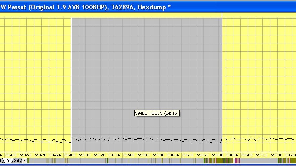The width and height of the screenshot is (296, 166).
Task: Click the magenta segment in the overview bar
Action: tap(236, 161)
